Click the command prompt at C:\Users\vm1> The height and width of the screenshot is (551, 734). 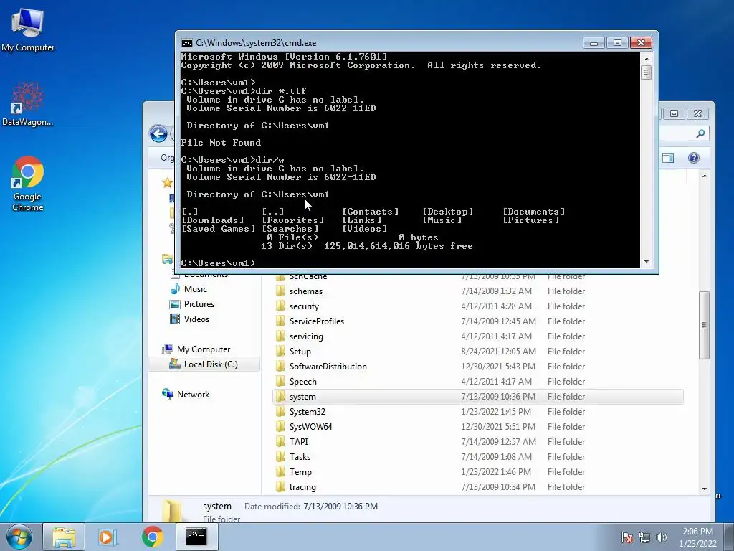click(218, 263)
